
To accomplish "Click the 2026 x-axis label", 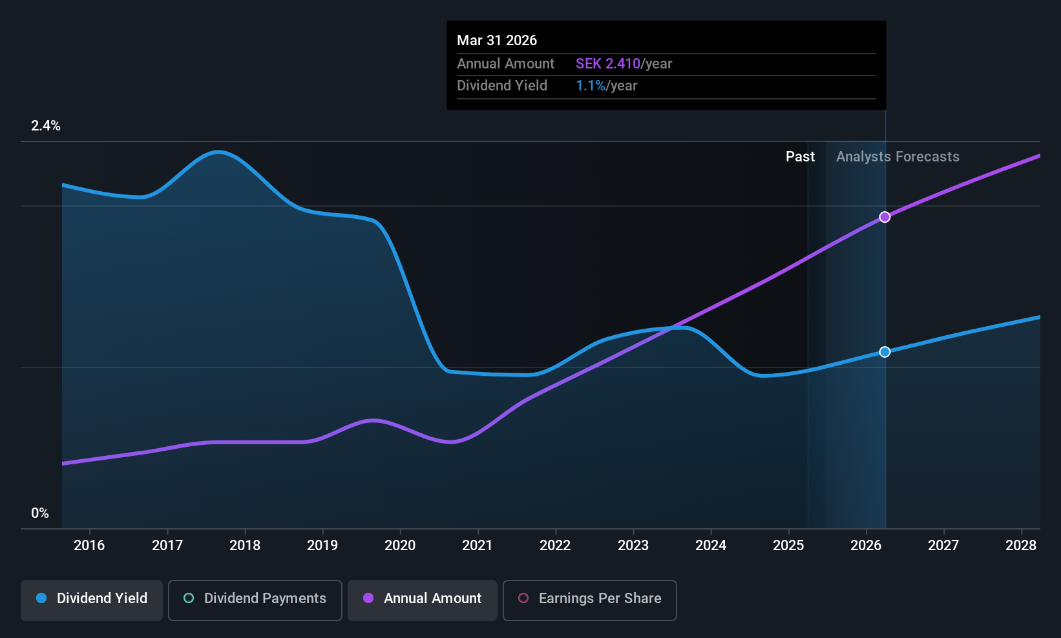I will (x=866, y=545).
